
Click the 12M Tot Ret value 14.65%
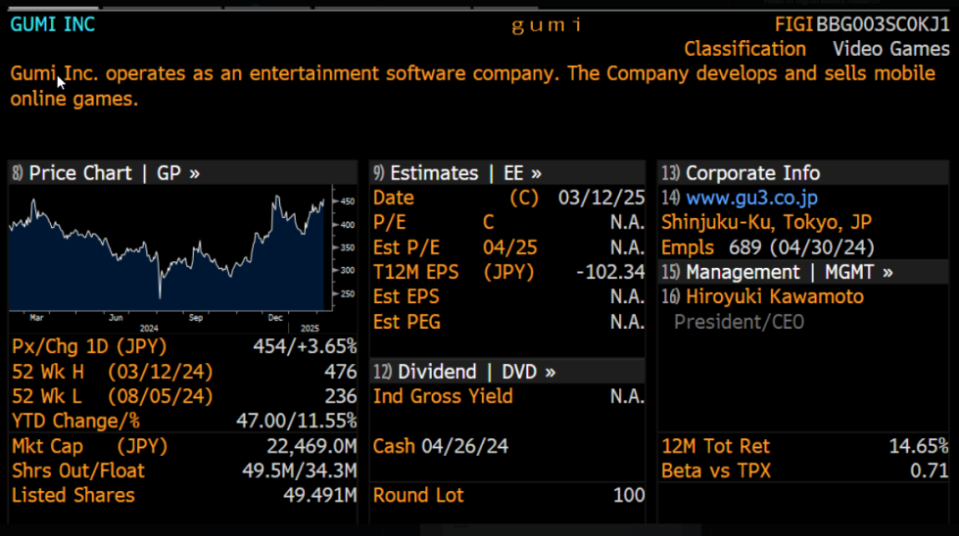point(919,446)
